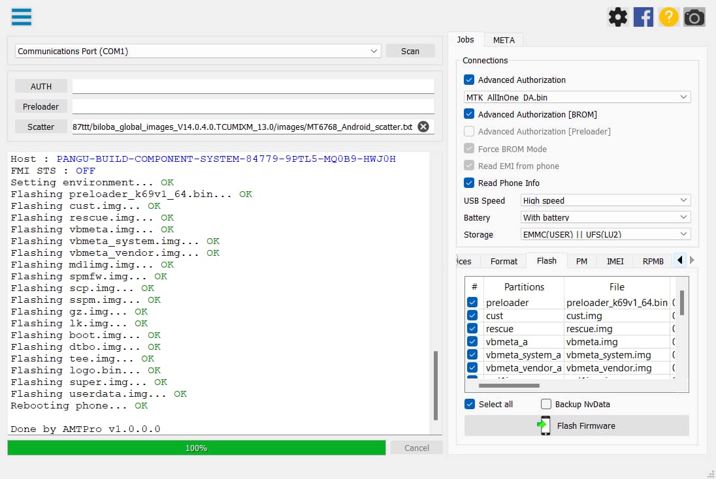The image size is (716, 479).
Task: Click the Scatter button
Action: click(41, 127)
